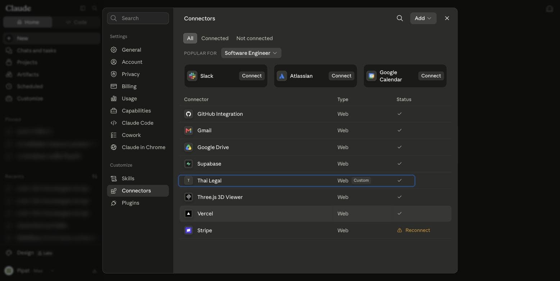The height and width of the screenshot is (281, 560).
Task: Go to Privacy via shield icon
Action: click(114, 74)
